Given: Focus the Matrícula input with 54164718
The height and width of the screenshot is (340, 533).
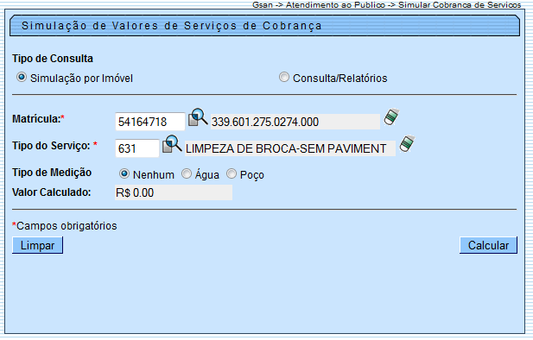Looking at the screenshot, I should [150, 122].
